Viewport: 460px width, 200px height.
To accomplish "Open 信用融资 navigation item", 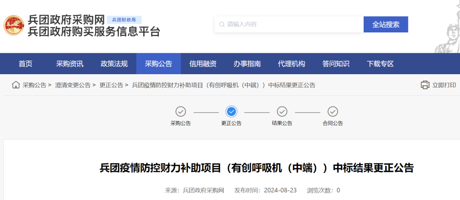I will point(203,64).
